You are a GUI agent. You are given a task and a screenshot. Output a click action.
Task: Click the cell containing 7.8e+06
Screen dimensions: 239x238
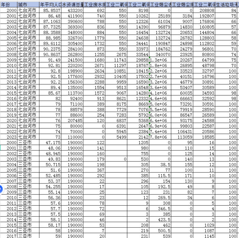pos(161,137)
